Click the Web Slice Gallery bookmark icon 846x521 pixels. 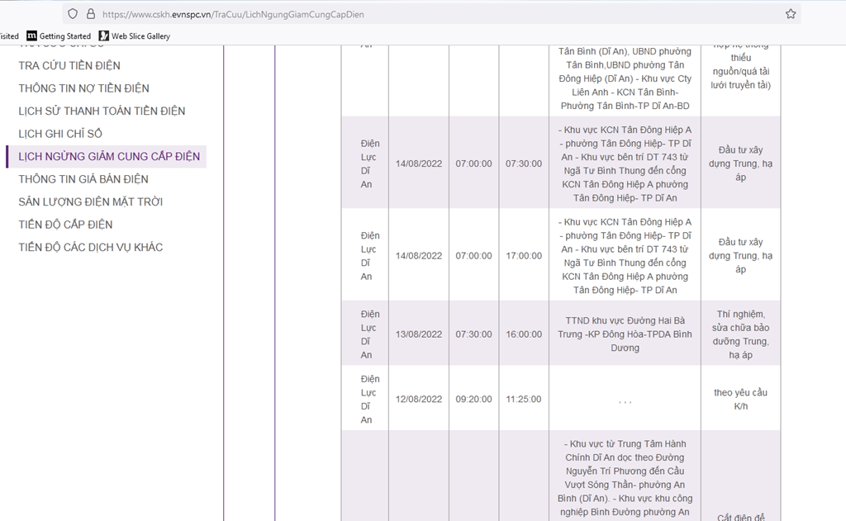pyautogui.click(x=103, y=36)
